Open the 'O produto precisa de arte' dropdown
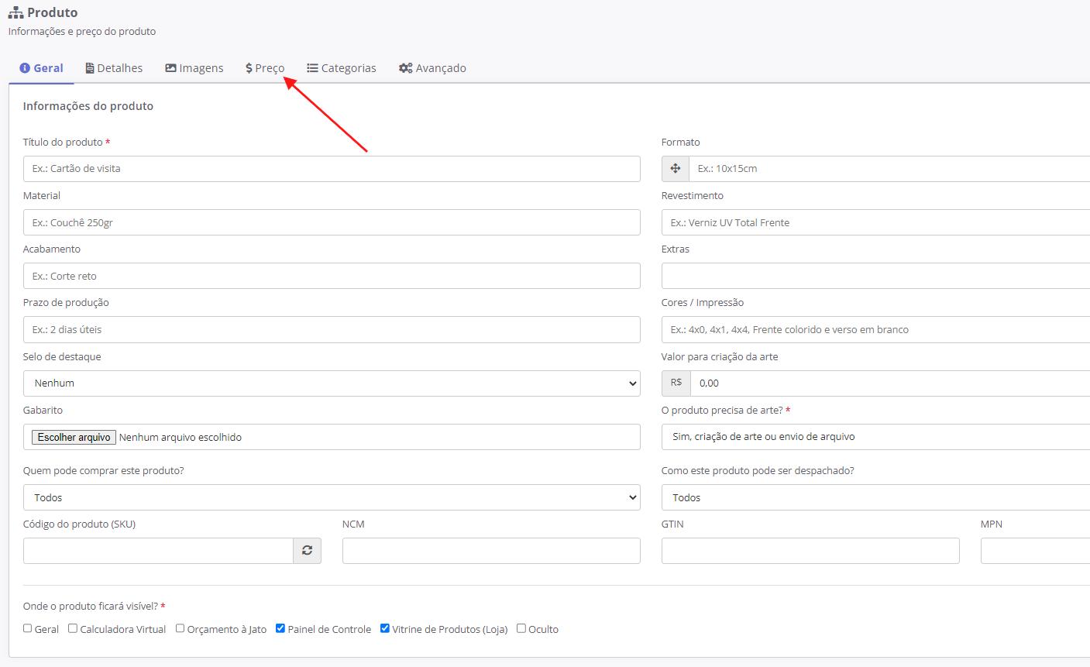1090x667 pixels. click(875, 437)
